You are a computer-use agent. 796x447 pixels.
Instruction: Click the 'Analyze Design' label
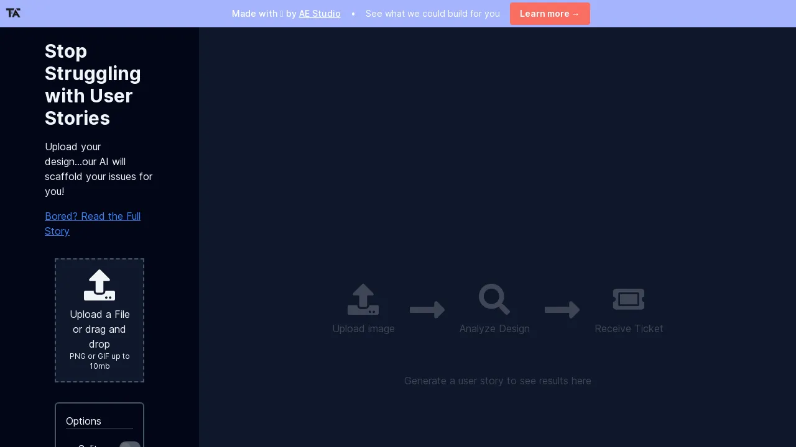(494, 328)
